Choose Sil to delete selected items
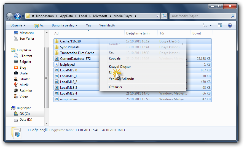 tap(143, 73)
